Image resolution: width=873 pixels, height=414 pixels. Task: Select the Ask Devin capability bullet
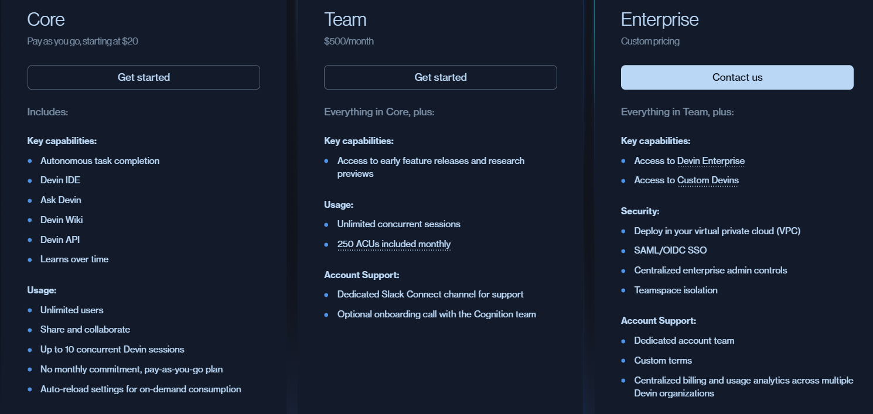(x=61, y=200)
